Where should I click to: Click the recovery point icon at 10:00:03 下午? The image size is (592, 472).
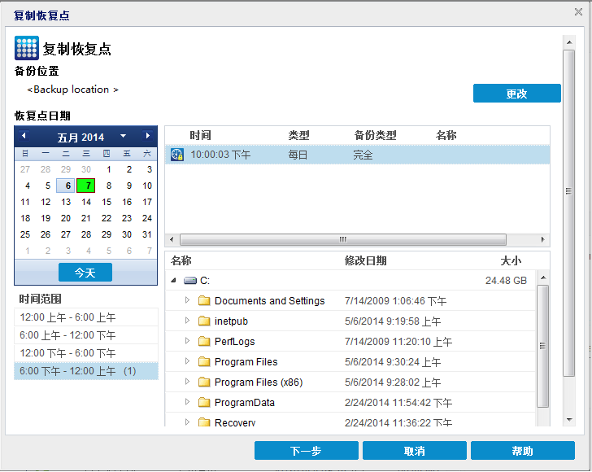177,155
